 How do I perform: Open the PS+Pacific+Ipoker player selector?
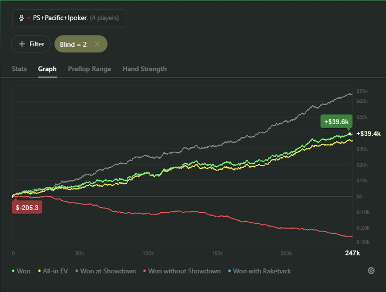click(x=68, y=18)
